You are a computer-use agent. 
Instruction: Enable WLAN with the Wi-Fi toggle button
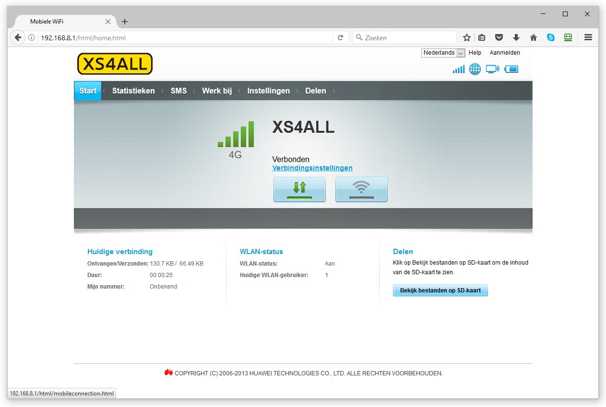click(361, 189)
